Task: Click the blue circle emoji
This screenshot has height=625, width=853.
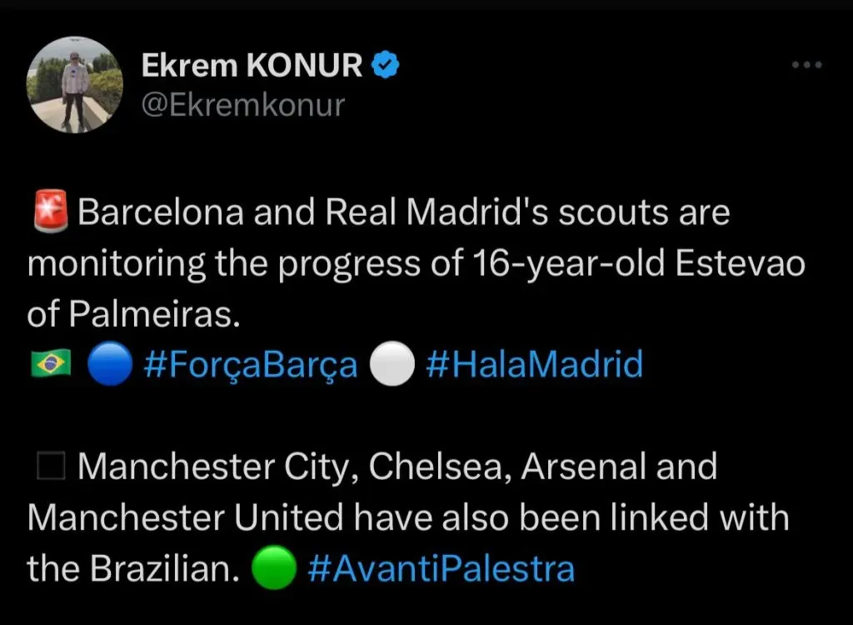Action: (x=109, y=366)
